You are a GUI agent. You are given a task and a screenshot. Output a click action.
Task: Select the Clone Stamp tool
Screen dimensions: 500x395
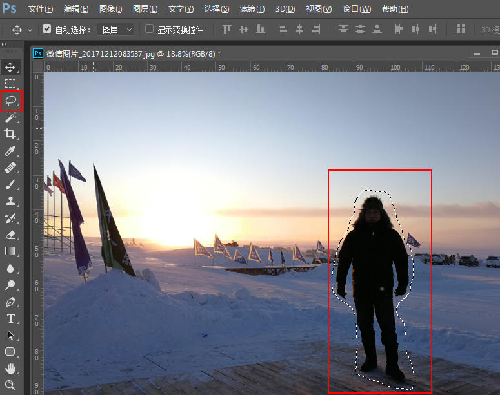pos(11,201)
